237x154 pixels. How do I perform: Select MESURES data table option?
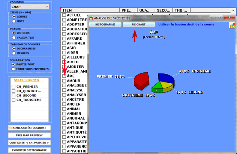point(14,54)
